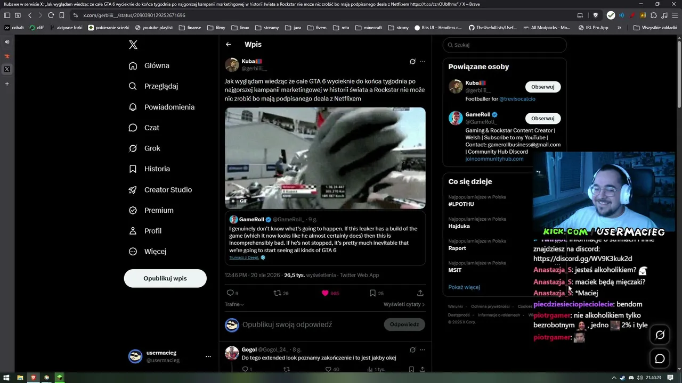This screenshot has height=383, width=682.
Task: Click Tłumacz z DeepL link
Action: point(244,257)
